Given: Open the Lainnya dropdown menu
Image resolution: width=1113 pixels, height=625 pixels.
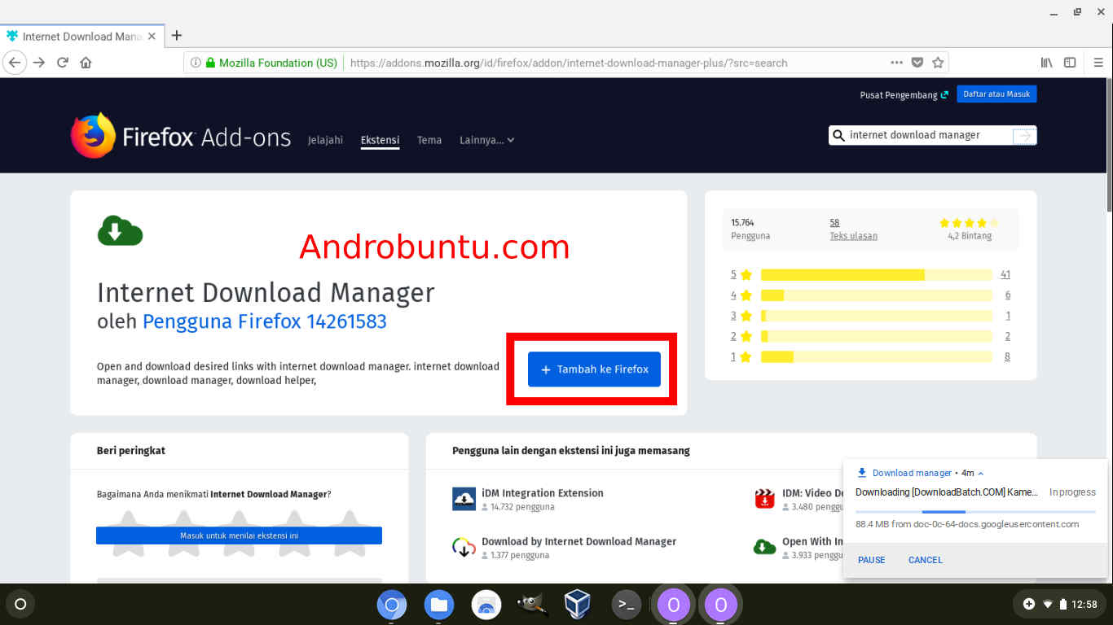Looking at the screenshot, I should (x=486, y=140).
